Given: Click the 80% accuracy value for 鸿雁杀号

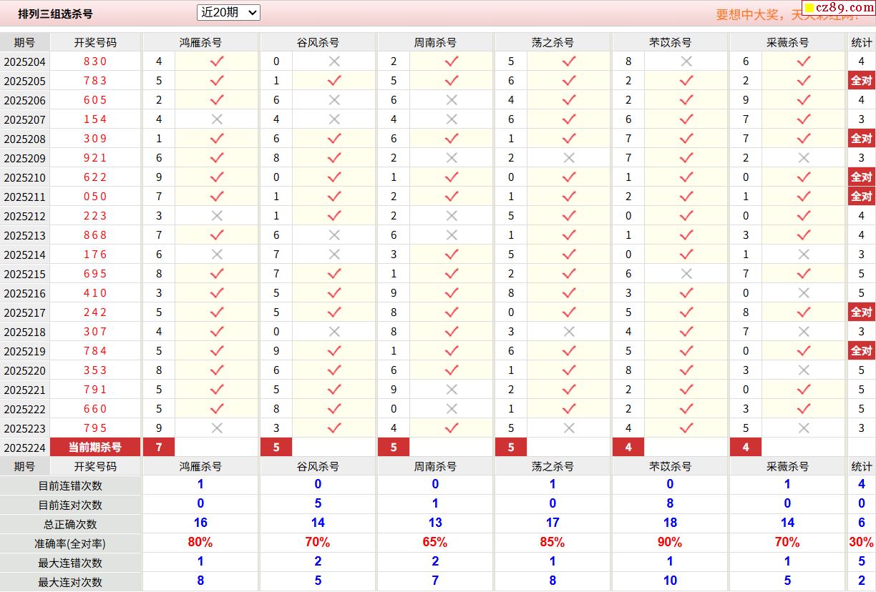Looking at the screenshot, I should (x=200, y=543).
